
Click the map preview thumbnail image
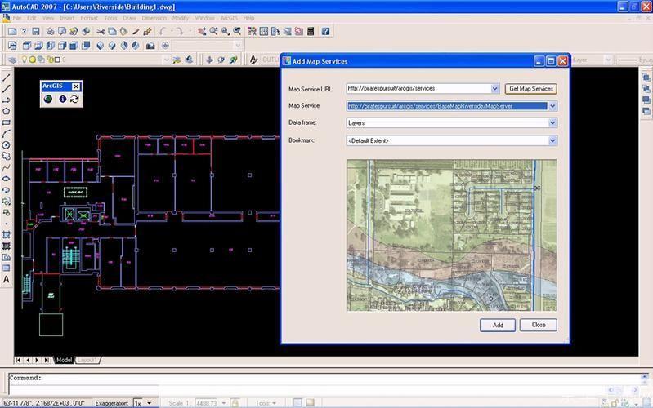pos(451,235)
